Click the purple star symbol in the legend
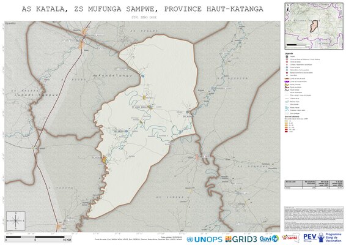Image resolution: width=346 pixels, height=245 pixels. (x=287, y=73)
